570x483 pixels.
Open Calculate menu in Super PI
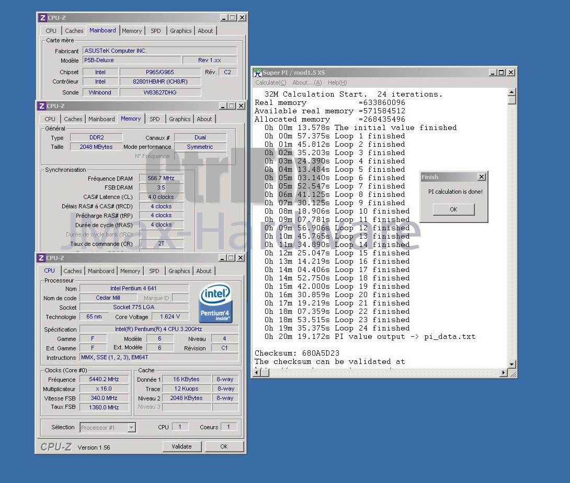[x=271, y=83]
